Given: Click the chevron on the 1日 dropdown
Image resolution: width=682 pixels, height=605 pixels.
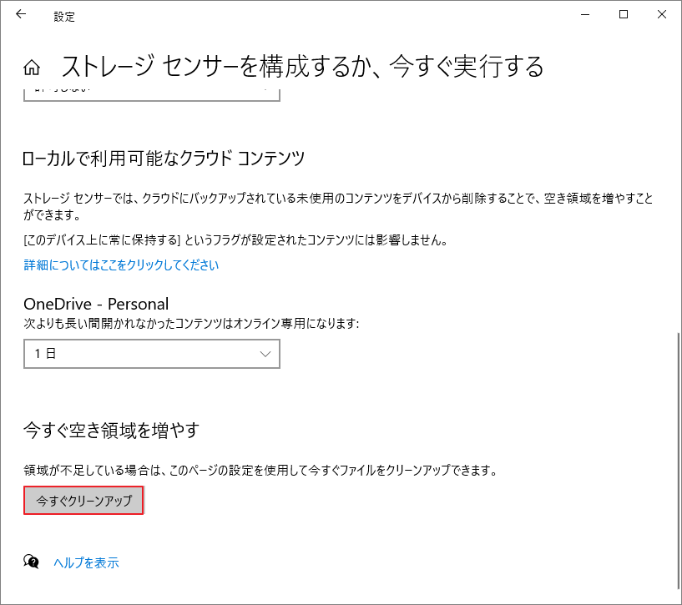Looking at the screenshot, I should point(265,354).
